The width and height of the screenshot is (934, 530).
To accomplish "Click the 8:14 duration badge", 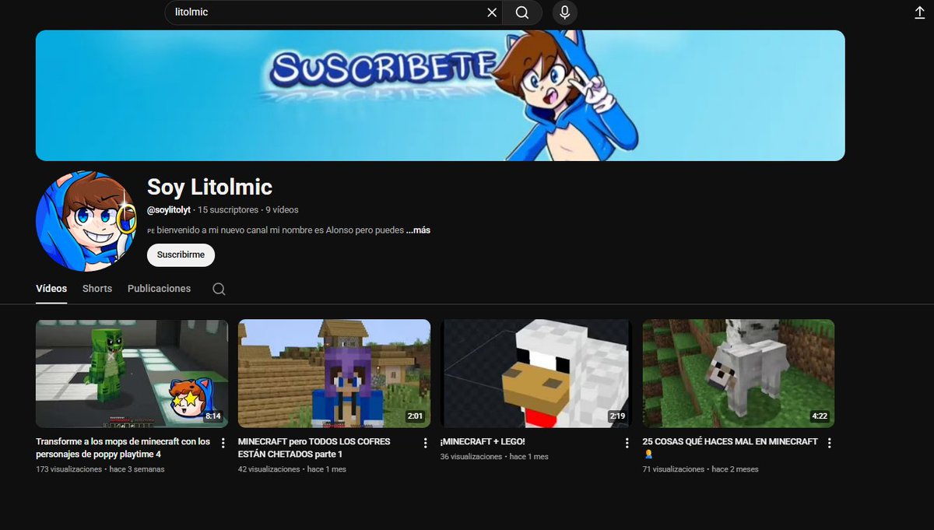I will coord(213,416).
